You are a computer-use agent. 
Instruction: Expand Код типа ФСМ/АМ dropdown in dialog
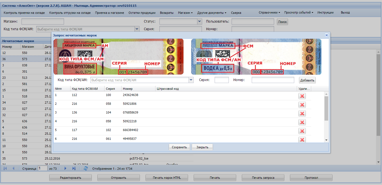pyautogui.click(x=191, y=80)
